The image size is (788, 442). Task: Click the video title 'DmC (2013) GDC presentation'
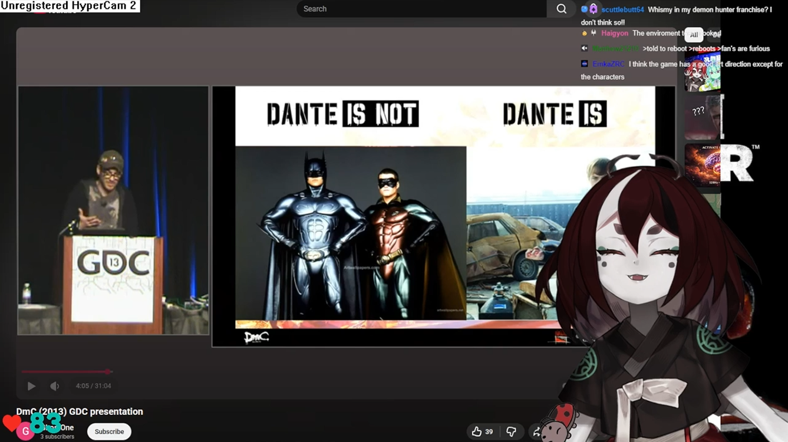[x=80, y=411]
